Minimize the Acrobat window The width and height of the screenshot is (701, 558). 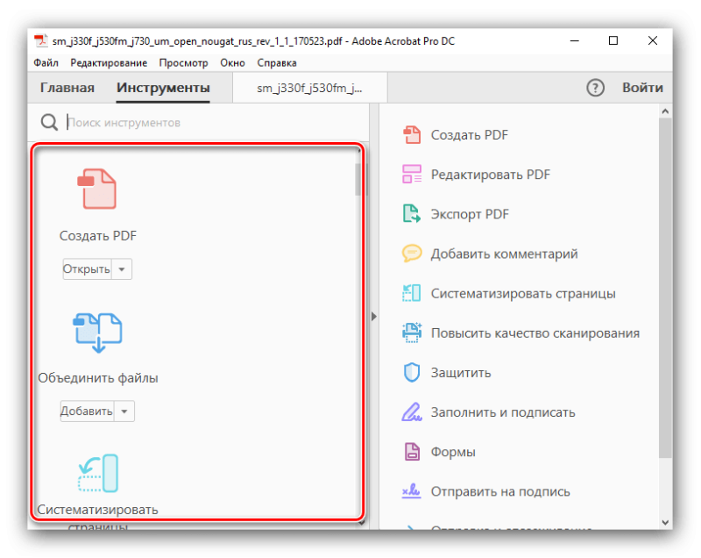pyautogui.click(x=575, y=40)
